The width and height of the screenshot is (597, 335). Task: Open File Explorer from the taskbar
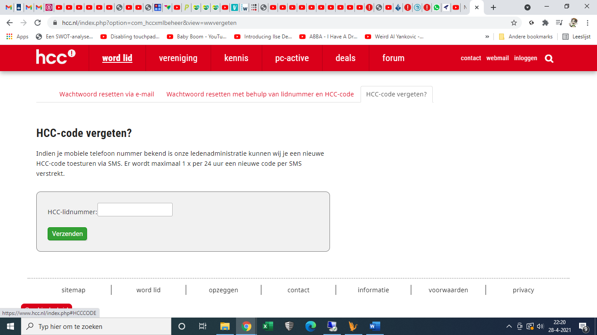[x=225, y=326]
